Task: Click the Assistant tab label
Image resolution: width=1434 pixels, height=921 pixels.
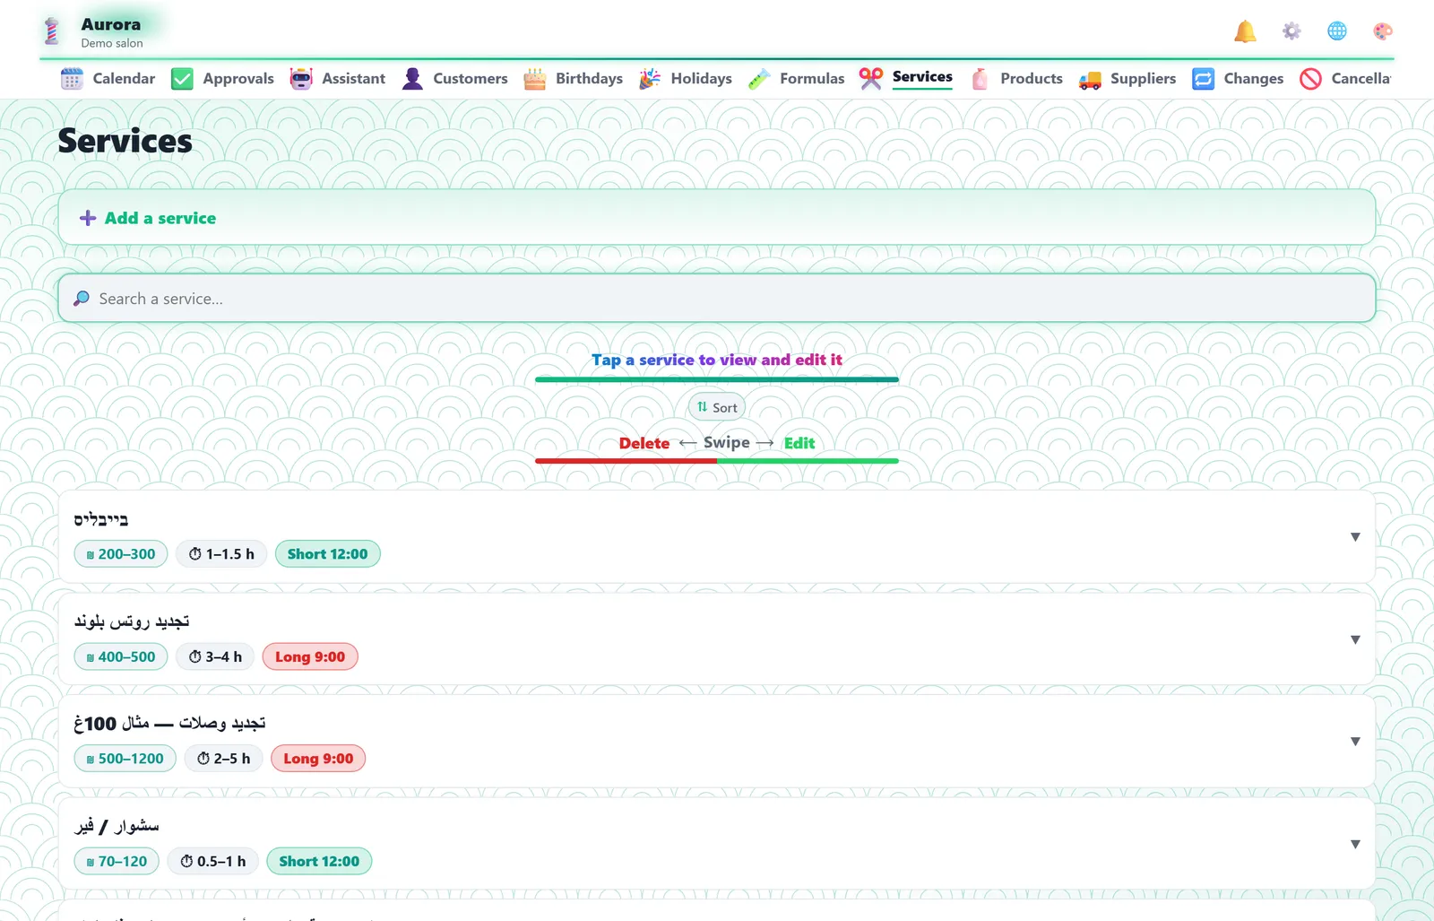Action: tap(354, 79)
